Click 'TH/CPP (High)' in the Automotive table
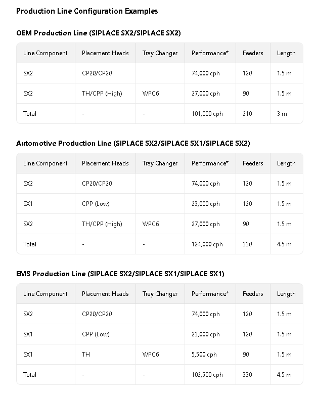The width and height of the screenshot is (317, 393). (x=102, y=224)
